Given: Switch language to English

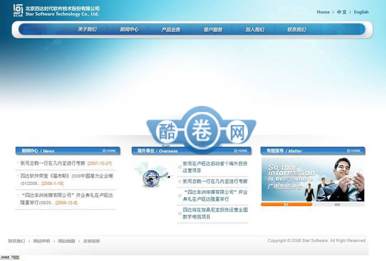Looking at the screenshot, I should tap(361, 12).
